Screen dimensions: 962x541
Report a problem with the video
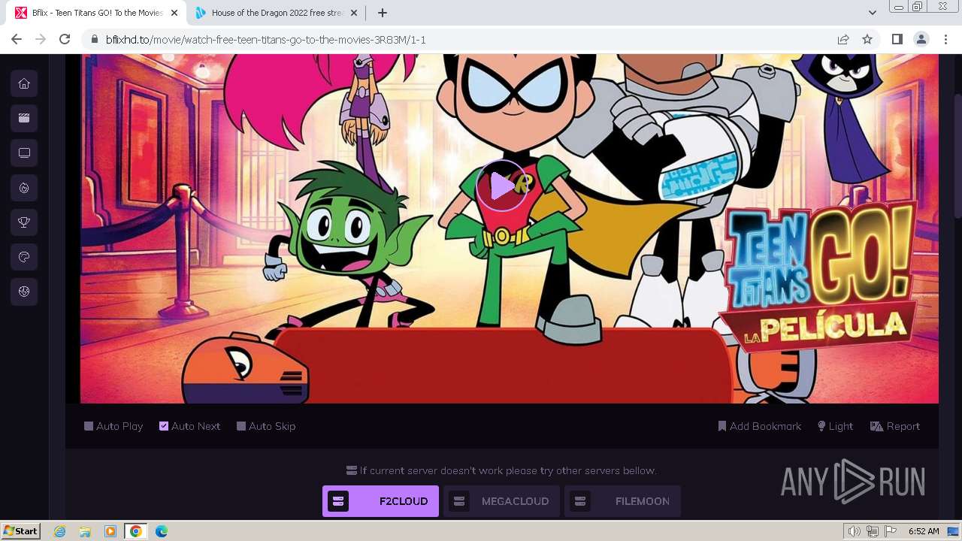tap(895, 426)
